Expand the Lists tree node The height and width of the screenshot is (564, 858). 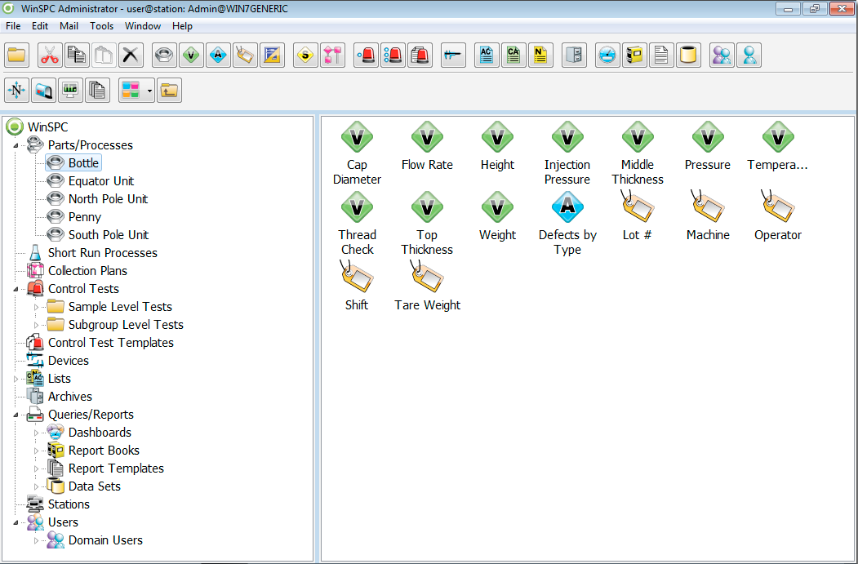pyautogui.click(x=16, y=379)
